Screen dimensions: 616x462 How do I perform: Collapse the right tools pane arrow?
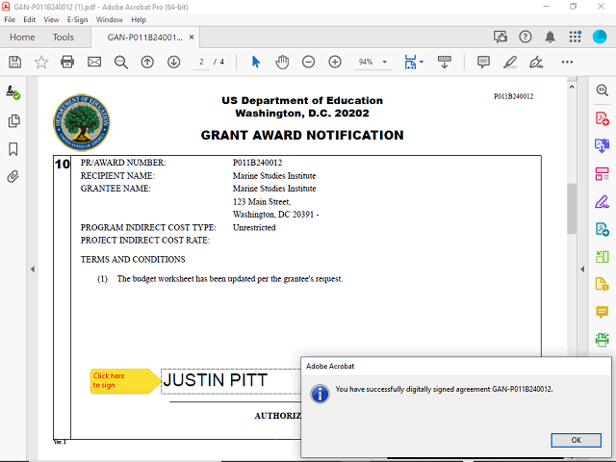[x=582, y=269]
